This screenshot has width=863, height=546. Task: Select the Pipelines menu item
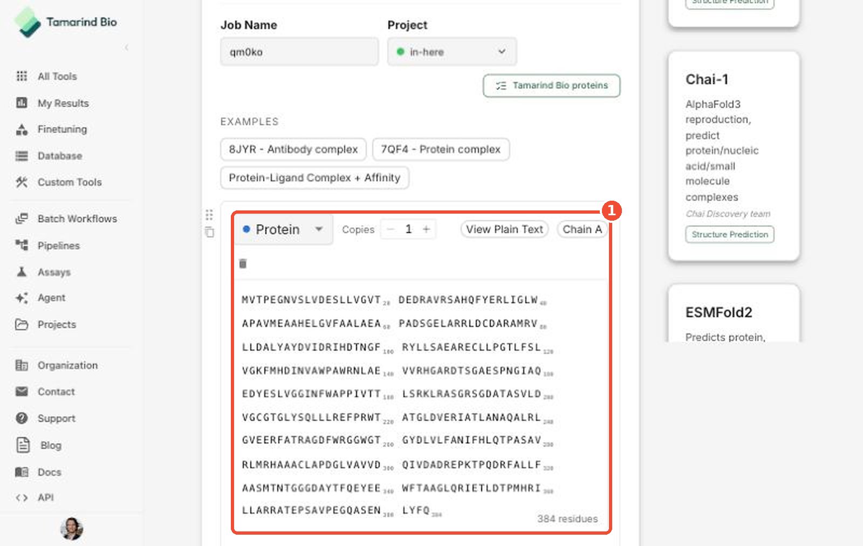pyautogui.click(x=58, y=245)
